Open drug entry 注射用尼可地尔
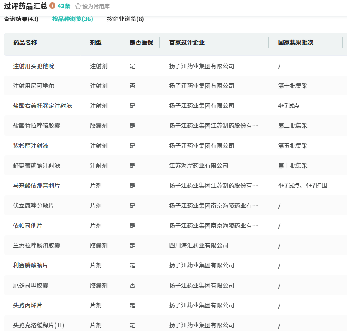The image size is (347, 331). (34, 86)
